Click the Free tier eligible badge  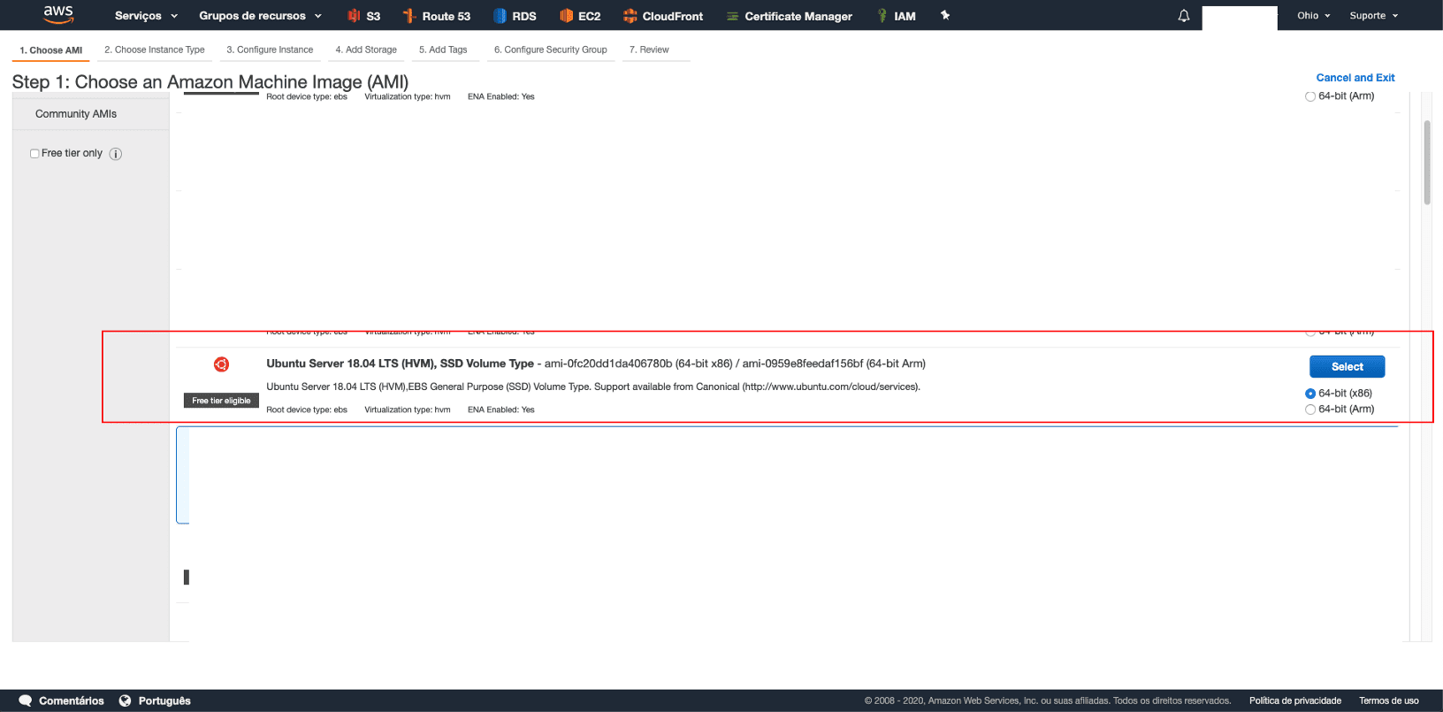[221, 401]
